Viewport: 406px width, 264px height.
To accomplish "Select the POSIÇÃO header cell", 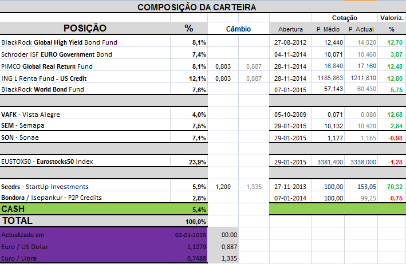I will [x=85, y=28].
